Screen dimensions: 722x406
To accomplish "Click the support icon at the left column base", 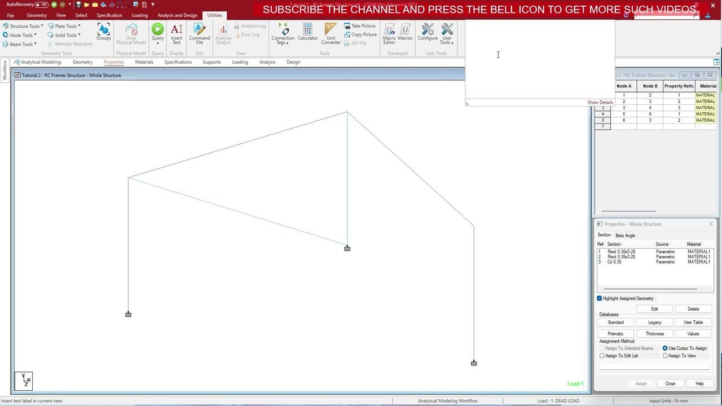I will point(128,314).
